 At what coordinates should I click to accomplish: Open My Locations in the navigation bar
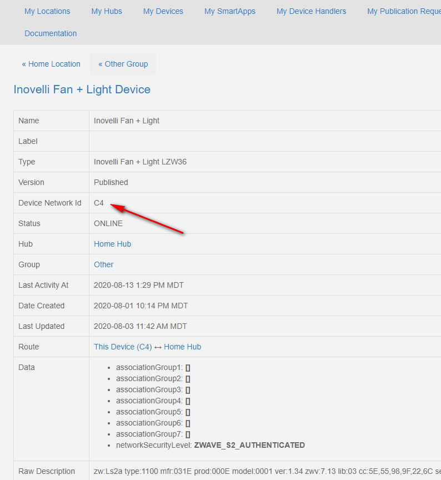[47, 11]
